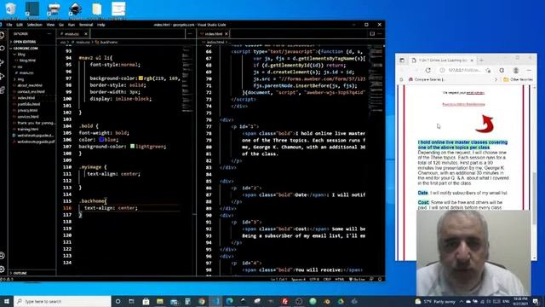The width and height of the screenshot is (545, 307).
Task: Open the Explorer panel's more actions menu
Action: click(49, 34)
